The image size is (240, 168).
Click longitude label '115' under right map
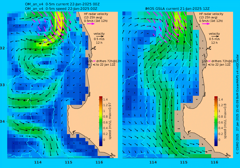pyautogui.click(x=184, y=162)
